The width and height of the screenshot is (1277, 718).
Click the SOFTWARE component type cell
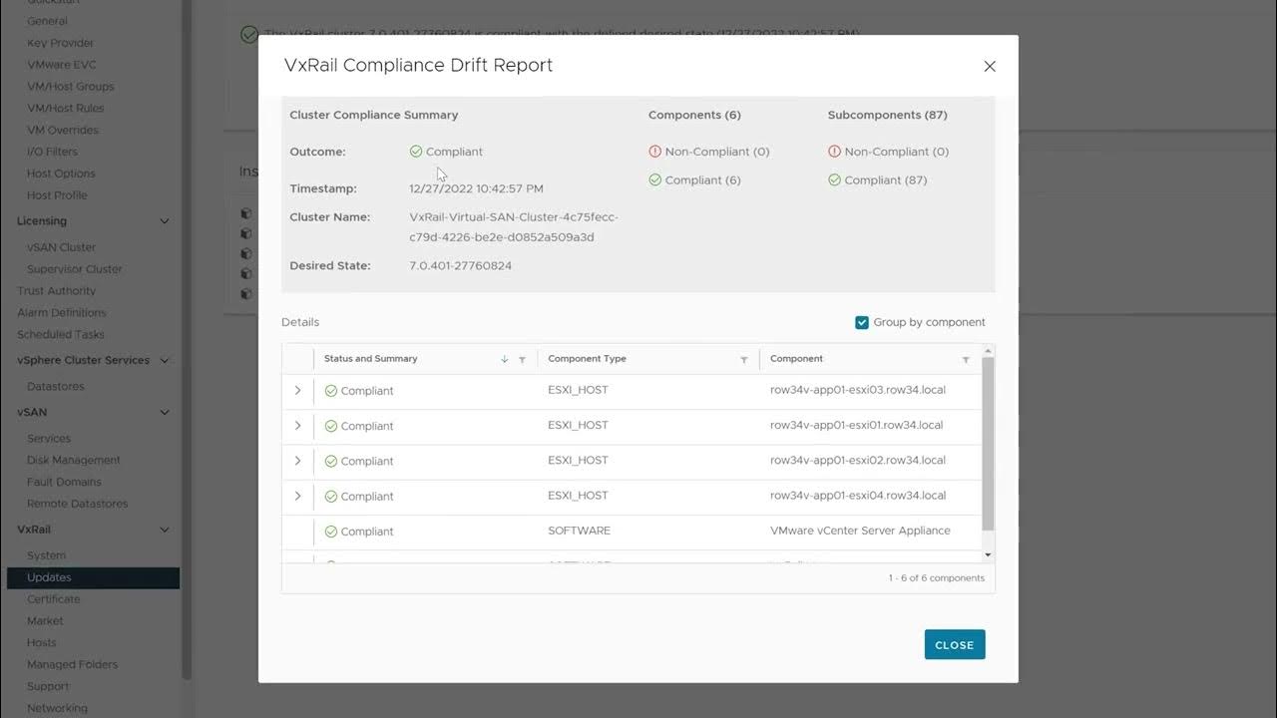(580, 531)
